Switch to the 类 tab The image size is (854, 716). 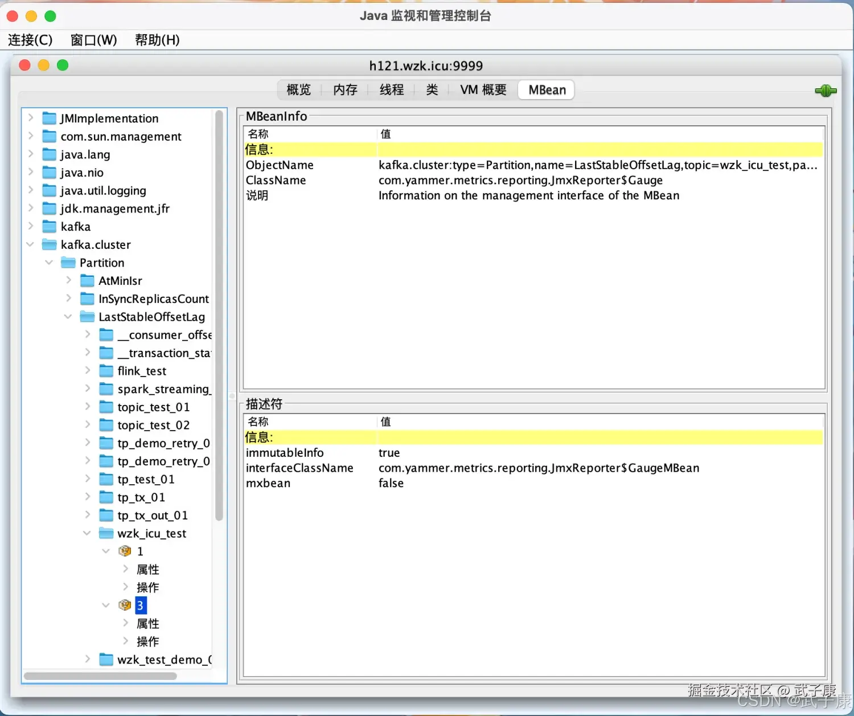432,90
